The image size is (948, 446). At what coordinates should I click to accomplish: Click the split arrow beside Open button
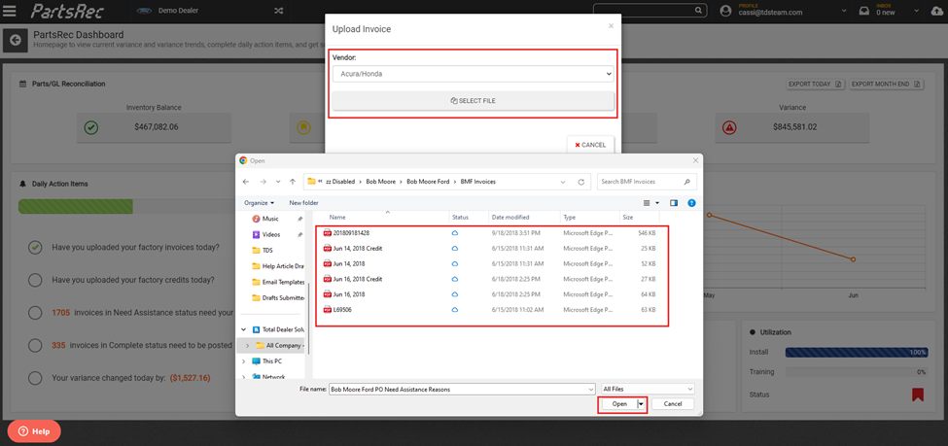[641, 403]
